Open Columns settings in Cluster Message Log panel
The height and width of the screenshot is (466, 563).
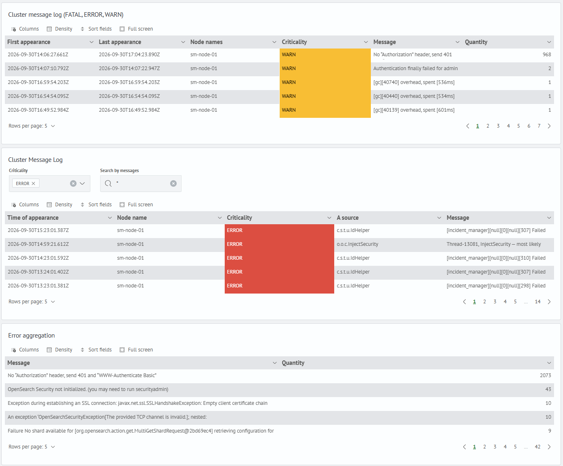25,205
